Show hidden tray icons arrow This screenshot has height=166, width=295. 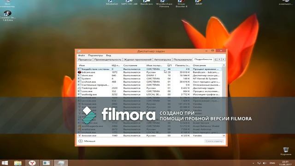(254, 163)
